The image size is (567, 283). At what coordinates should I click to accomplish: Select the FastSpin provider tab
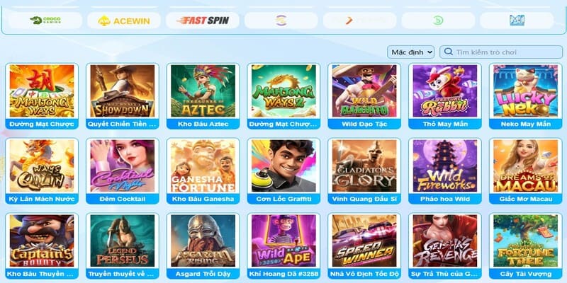pos(203,21)
